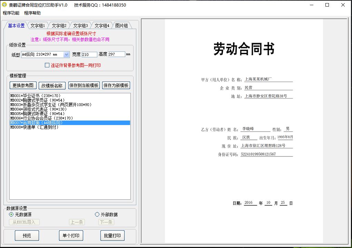Switch to the 文字组4 tab
352x248 pixels.
pos(102,26)
